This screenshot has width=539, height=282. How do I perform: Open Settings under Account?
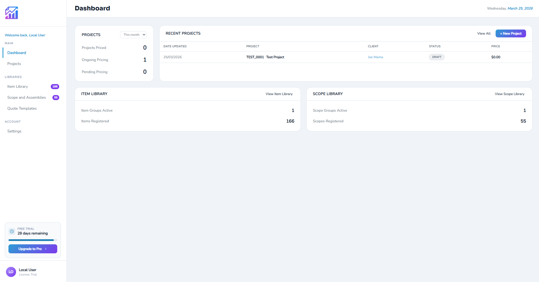point(14,131)
